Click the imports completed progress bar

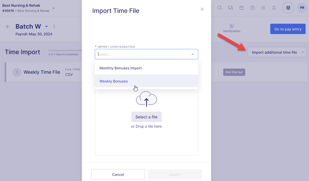coord(65,50)
